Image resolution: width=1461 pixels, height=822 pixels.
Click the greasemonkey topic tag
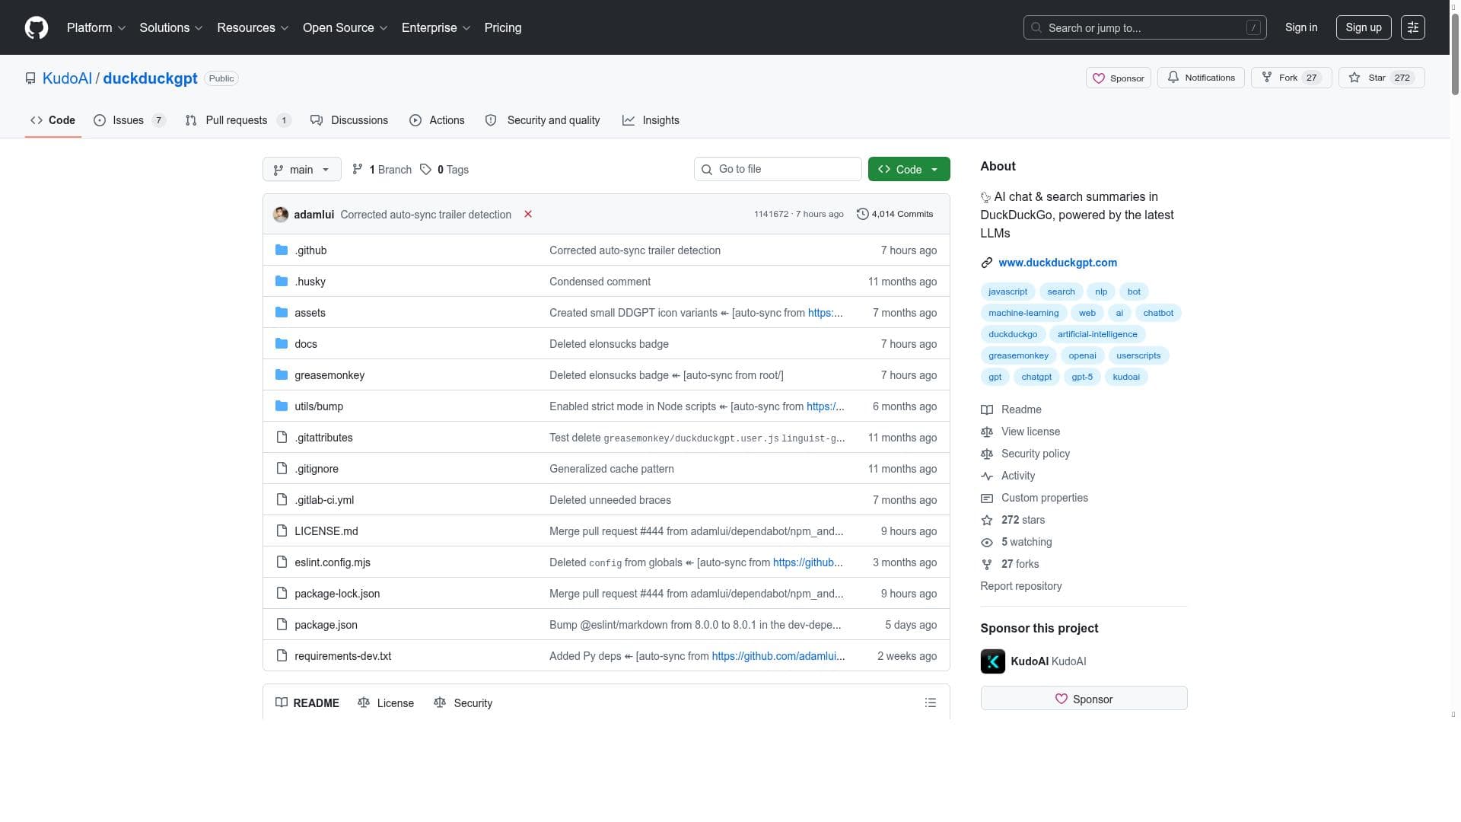(1018, 355)
